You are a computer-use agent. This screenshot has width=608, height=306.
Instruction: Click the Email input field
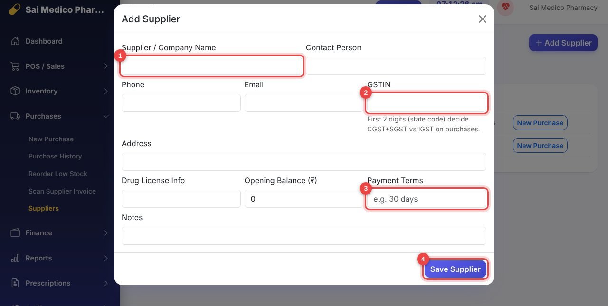(x=304, y=103)
